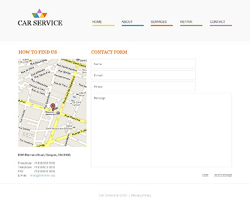Image resolution: width=250 pixels, height=209 pixels.
Task: Click the blue metro station icon on map
Action: [x=58, y=113]
